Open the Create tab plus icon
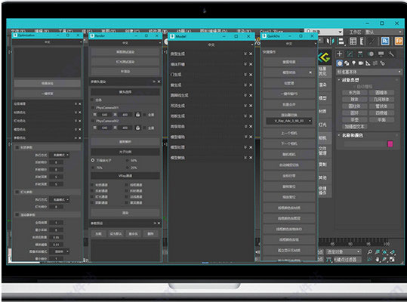 [x=340, y=54]
